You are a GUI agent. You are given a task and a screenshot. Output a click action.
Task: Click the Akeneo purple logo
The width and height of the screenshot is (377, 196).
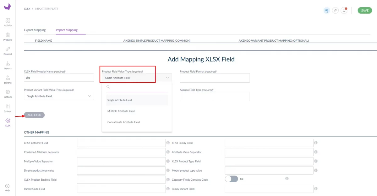coord(8,7)
